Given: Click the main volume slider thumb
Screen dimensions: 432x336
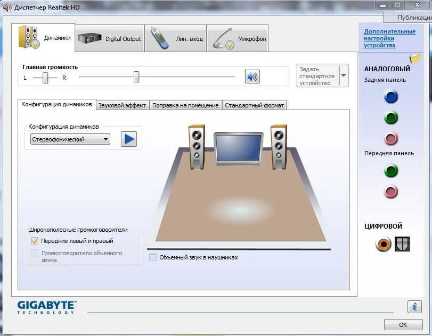Looking at the screenshot, I should coord(136,77).
